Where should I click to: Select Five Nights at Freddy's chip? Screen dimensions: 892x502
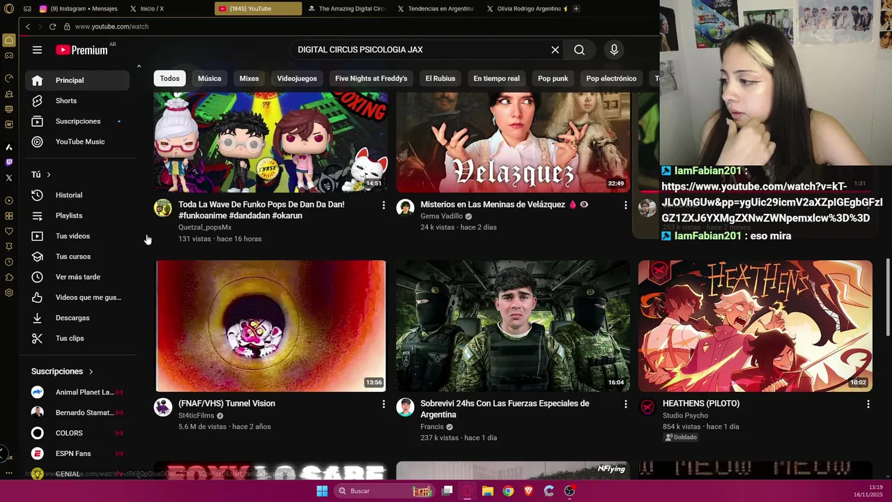(371, 79)
